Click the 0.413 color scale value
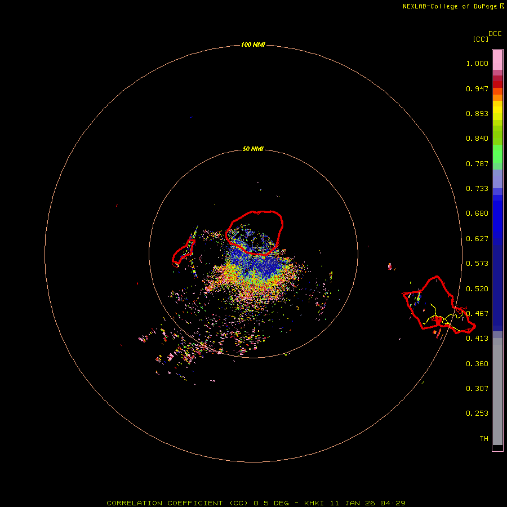 pyautogui.click(x=477, y=339)
